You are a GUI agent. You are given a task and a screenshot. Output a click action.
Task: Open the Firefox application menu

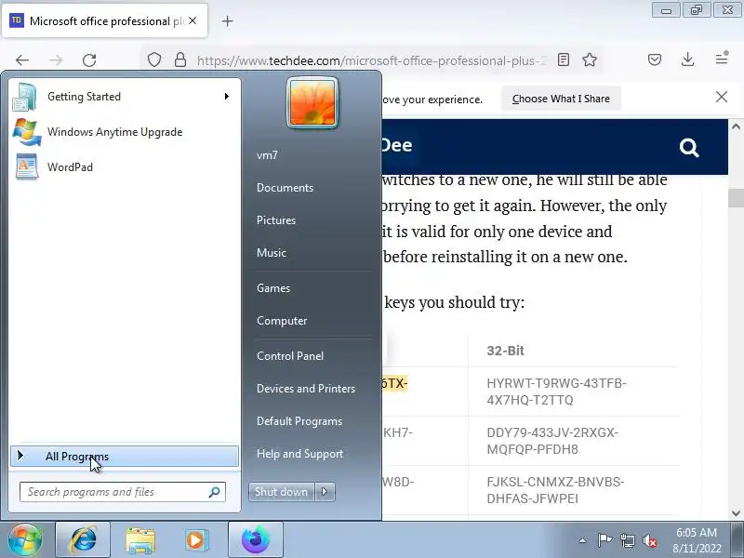point(722,59)
